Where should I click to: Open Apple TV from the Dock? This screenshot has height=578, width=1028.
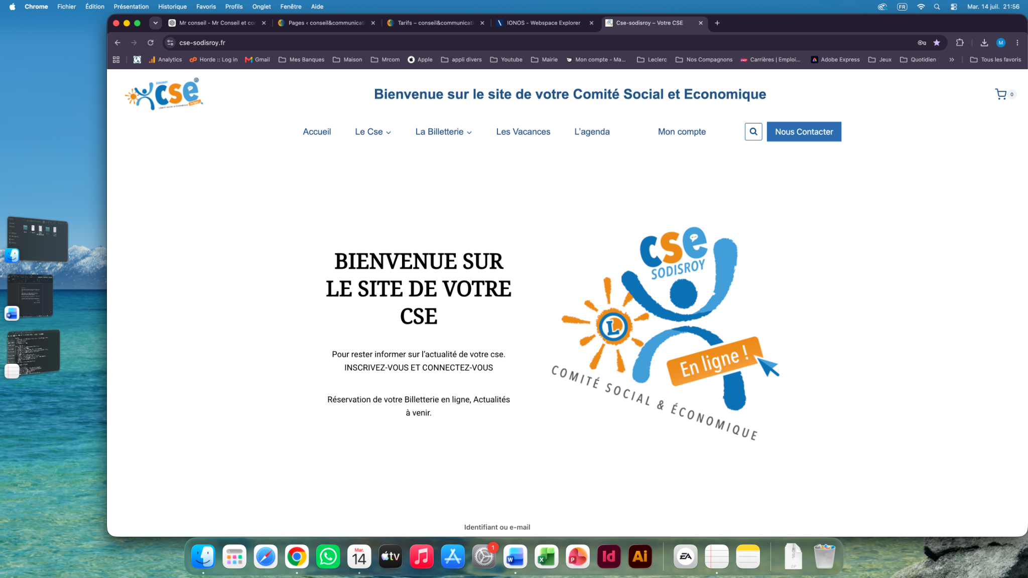point(390,556)
